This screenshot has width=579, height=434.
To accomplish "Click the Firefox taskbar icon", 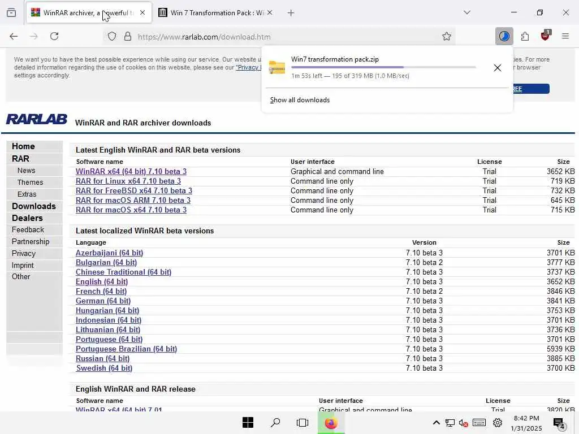I will 331,423.
